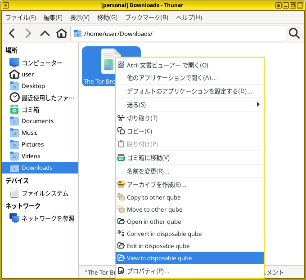
Task: Go to parent folder with up arrow
Action: (45, 34)
